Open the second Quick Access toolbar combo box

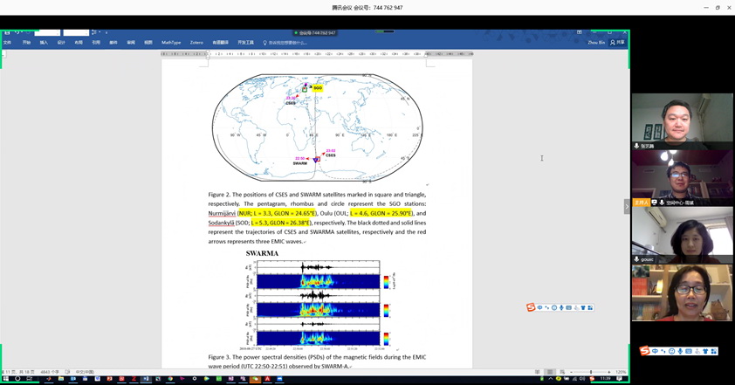coord(76,33)
